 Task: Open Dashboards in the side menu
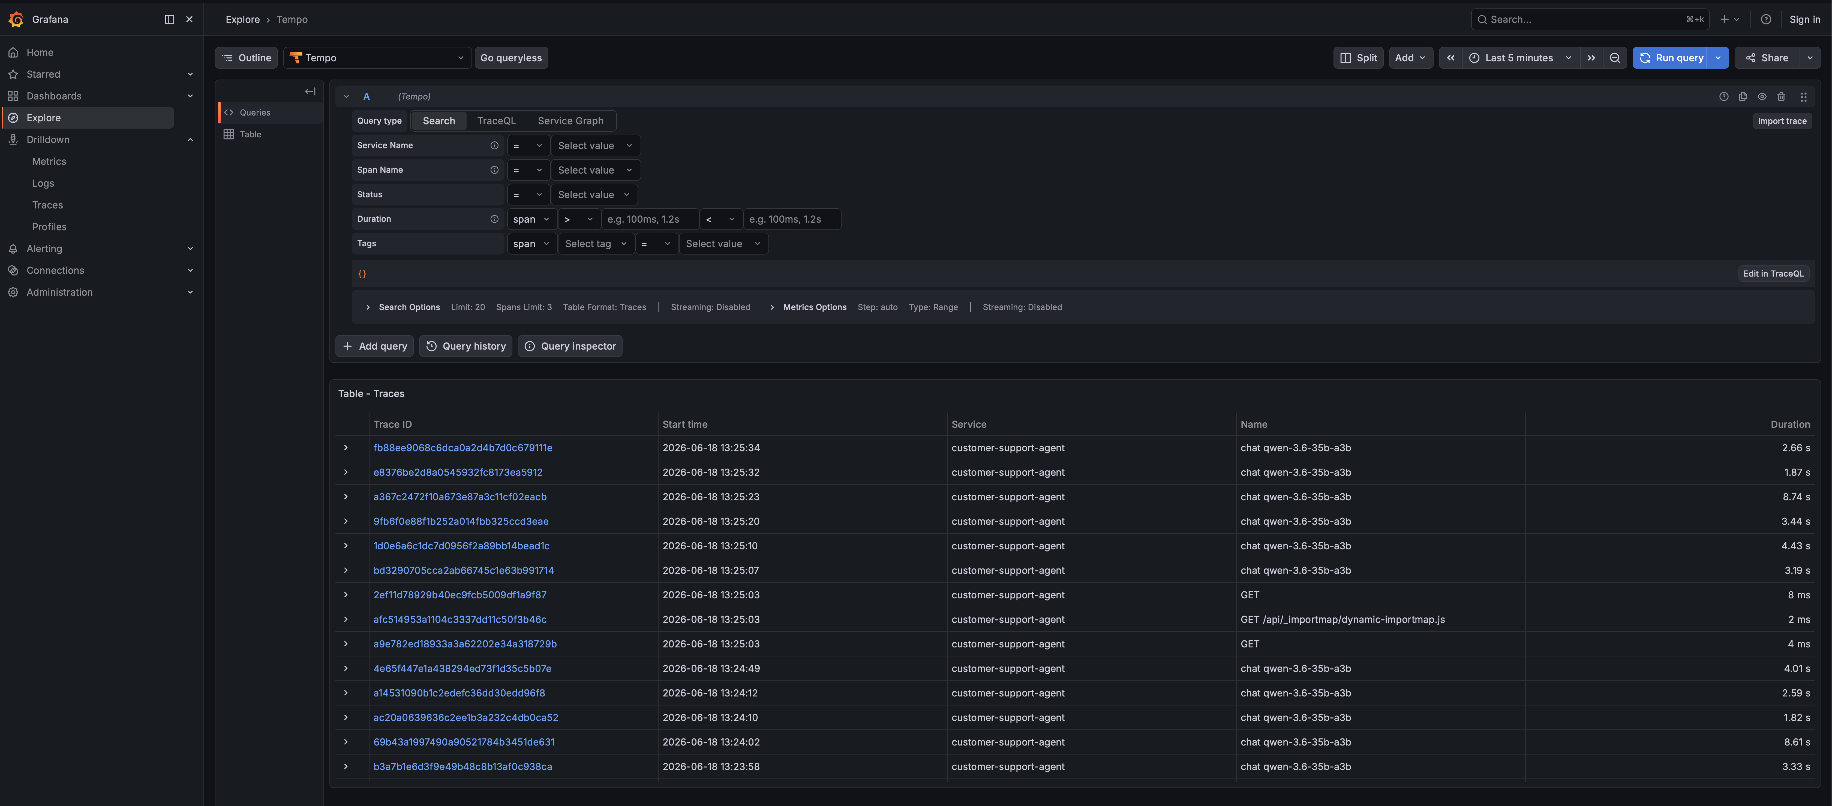[x=54, y=96]
